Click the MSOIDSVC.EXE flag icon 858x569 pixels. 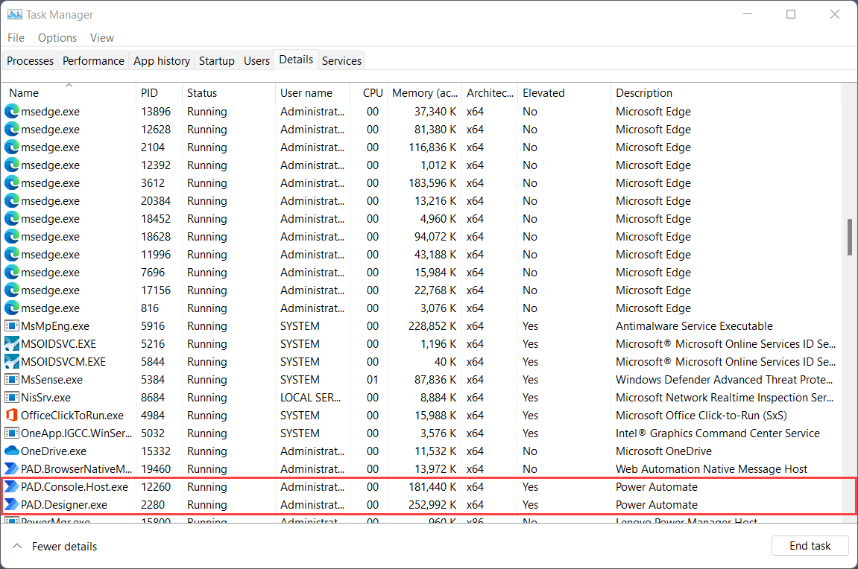click(12, 343)
